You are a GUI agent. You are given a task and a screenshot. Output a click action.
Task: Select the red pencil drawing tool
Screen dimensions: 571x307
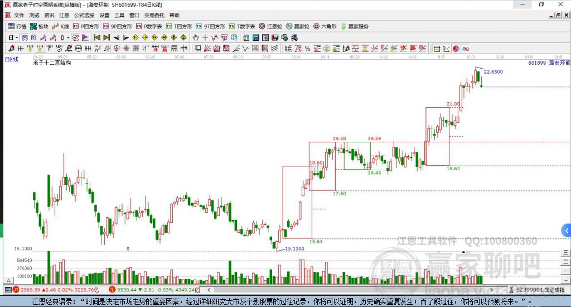click(x=11, y=49)
